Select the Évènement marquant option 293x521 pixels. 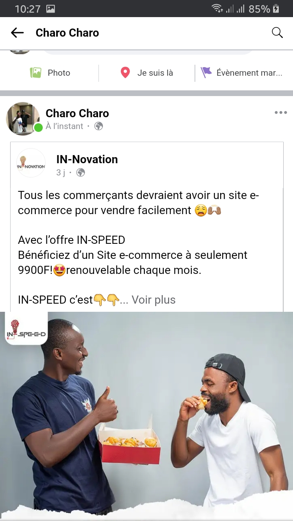249,73
